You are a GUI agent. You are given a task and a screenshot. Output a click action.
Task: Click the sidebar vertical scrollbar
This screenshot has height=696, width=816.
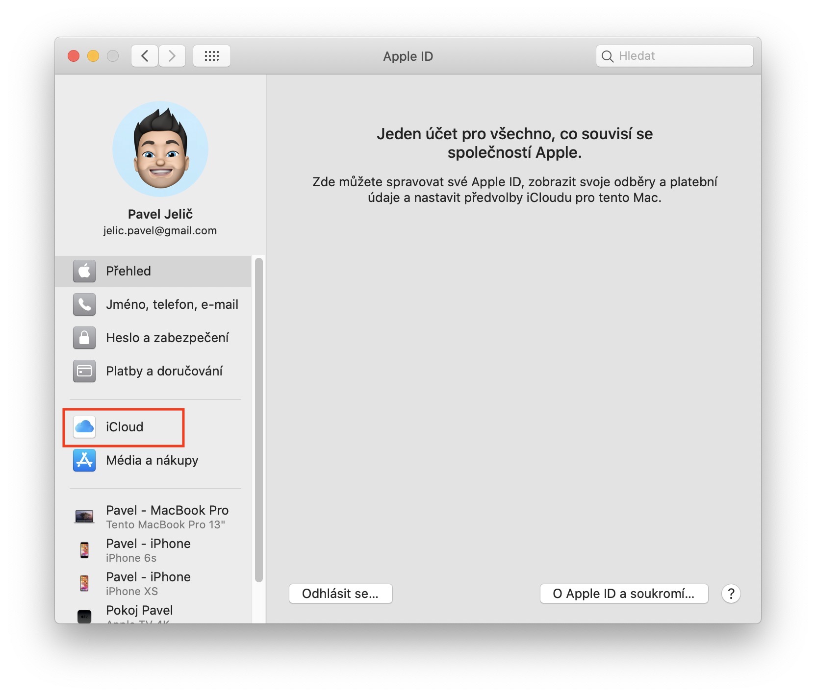point(259,420)
